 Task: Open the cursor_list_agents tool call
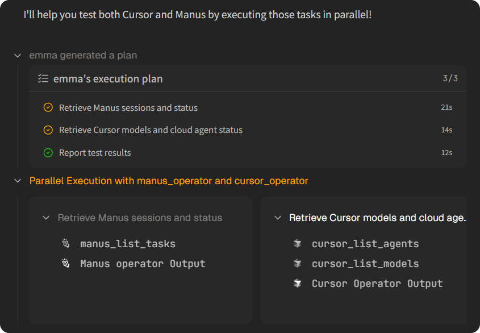coord(365,244)
